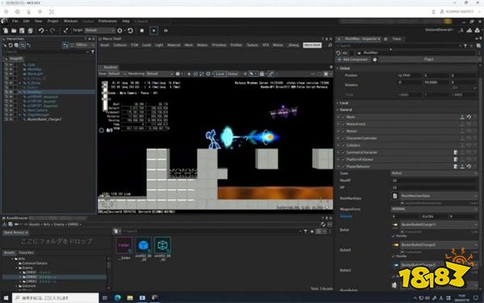
Task: Expand the PlatformFollower component
Action: 338,159
